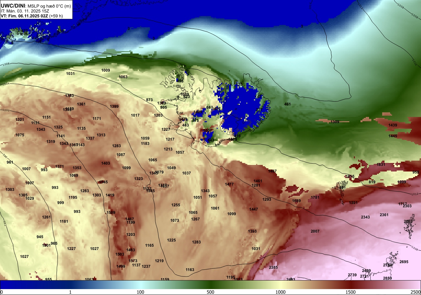
Task: Click the map value "1075"
Action: (x=20, y=135)
